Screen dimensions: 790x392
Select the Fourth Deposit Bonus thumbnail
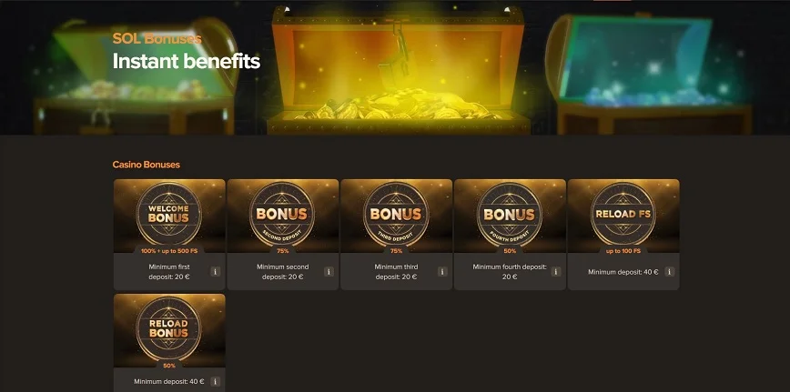[x=510, y=216]
